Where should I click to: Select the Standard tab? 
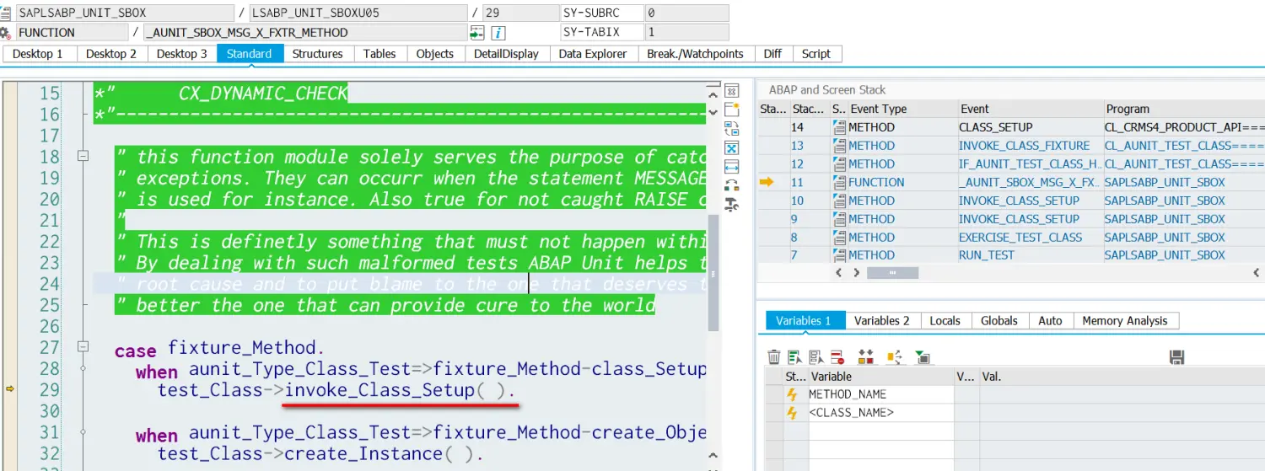pyautogui.click(x=250, y=54)
